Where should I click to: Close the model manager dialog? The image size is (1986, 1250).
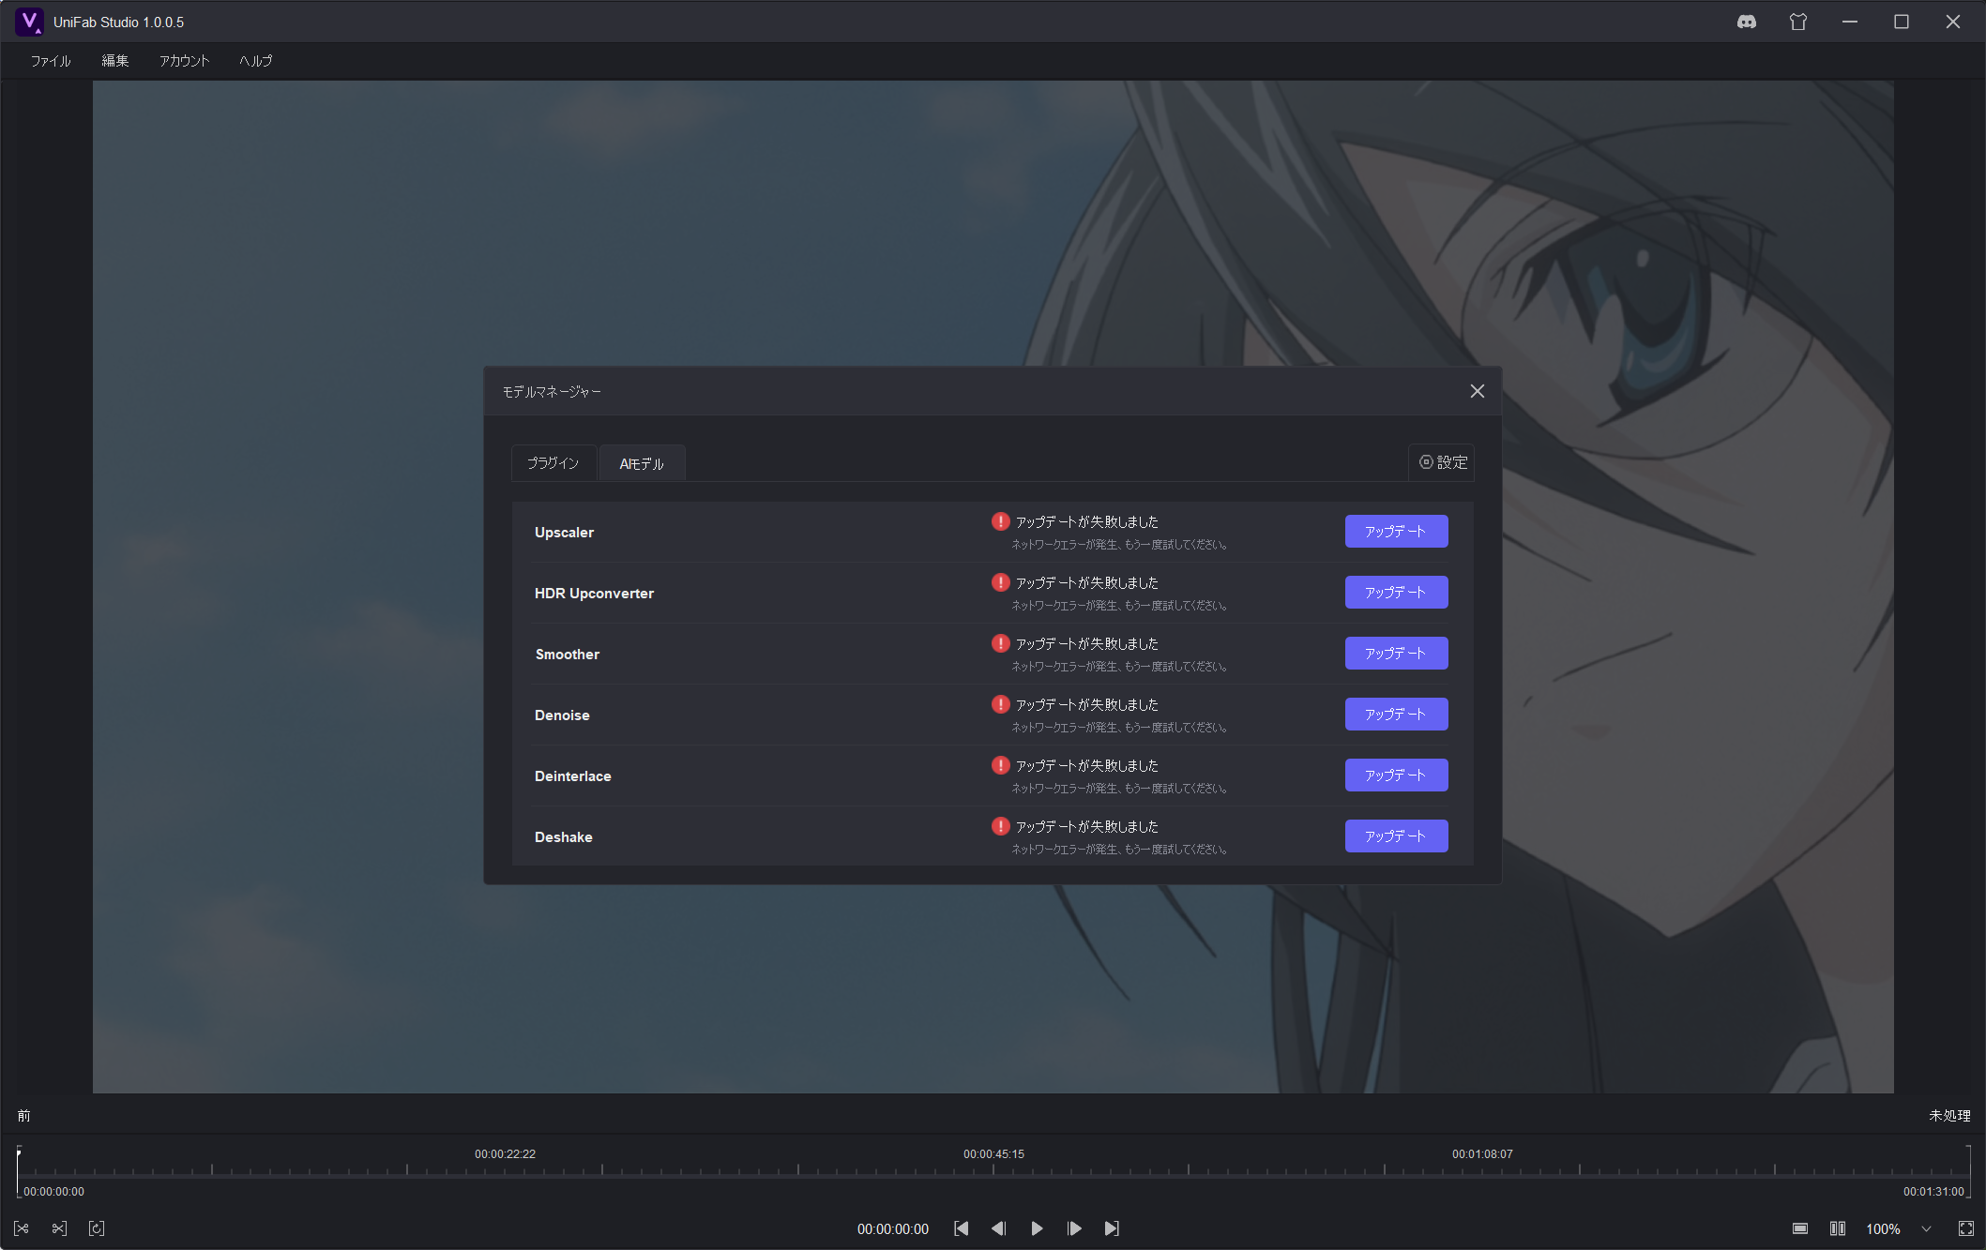[1477, 391]
